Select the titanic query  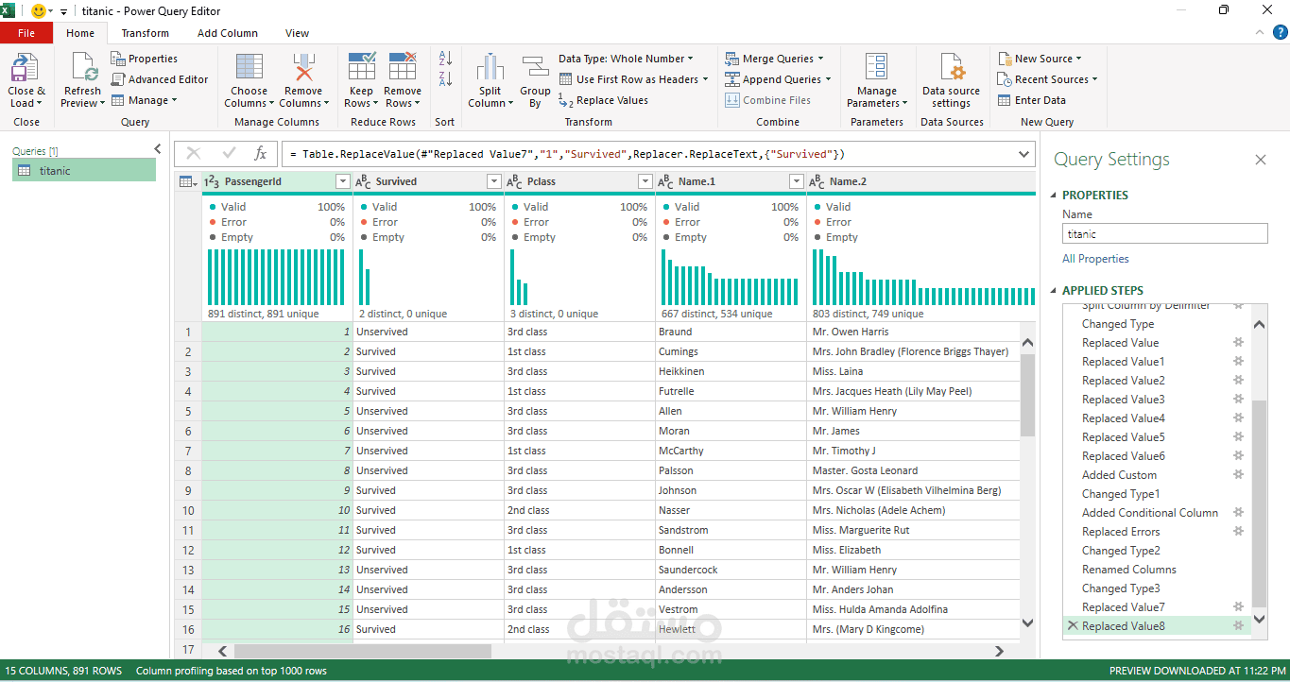click(84, 171)
